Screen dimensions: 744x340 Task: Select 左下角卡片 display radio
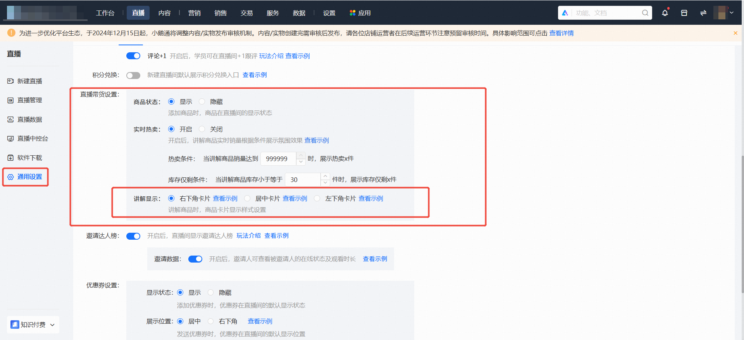pos(317,198)
